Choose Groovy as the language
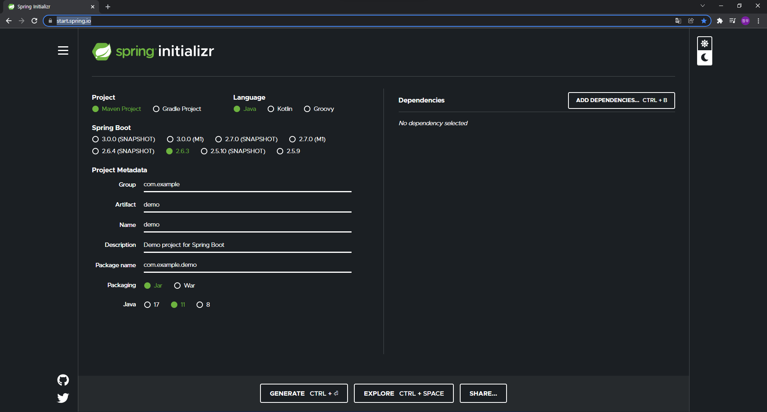Viewport: 767px width, 412px height. tap(319, 109)
